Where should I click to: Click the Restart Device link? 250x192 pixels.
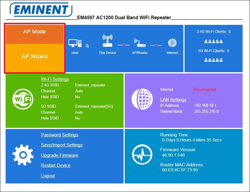56,165
